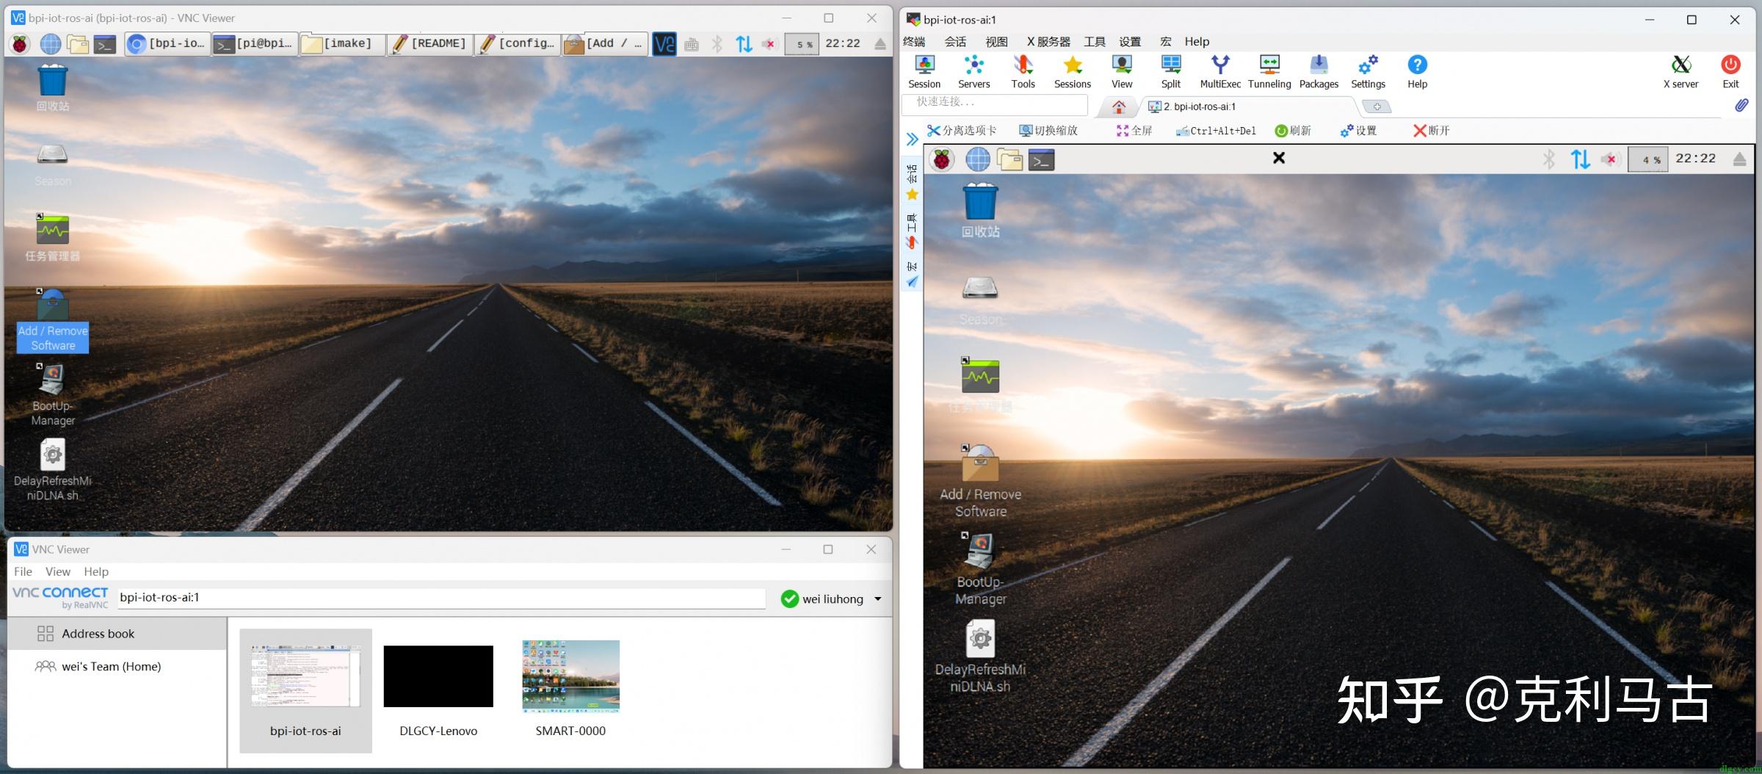Switch to the [imake] taskbar window
This screenshot has width=1762, height=774.
coord(341,44)
